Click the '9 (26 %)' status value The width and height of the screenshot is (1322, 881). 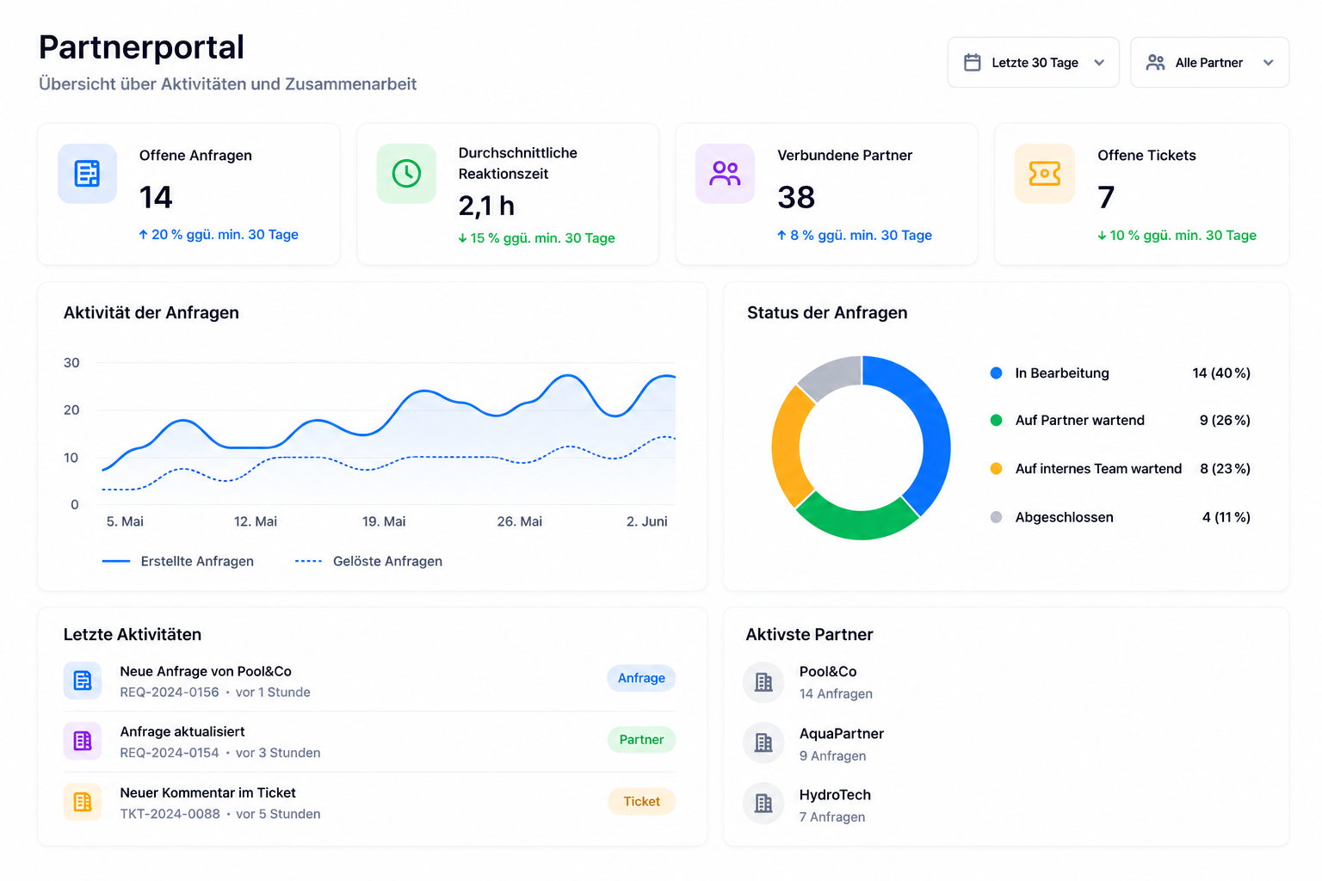(x=1225, y=420)
